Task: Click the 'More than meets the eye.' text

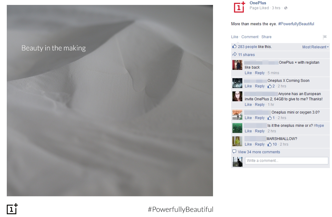Action: click(254, 24)
